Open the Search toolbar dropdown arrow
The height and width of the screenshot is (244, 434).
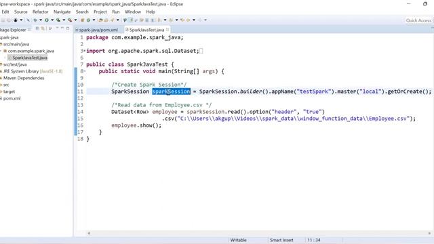point(118,20)
